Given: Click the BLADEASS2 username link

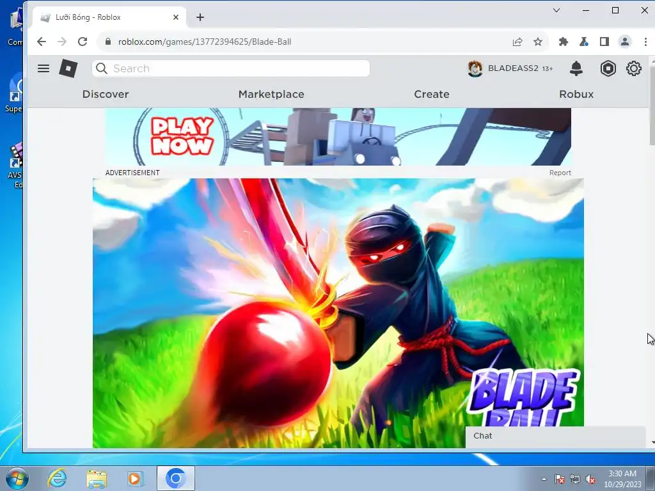Looking at the screenshot, I should [x=513, y=68].
